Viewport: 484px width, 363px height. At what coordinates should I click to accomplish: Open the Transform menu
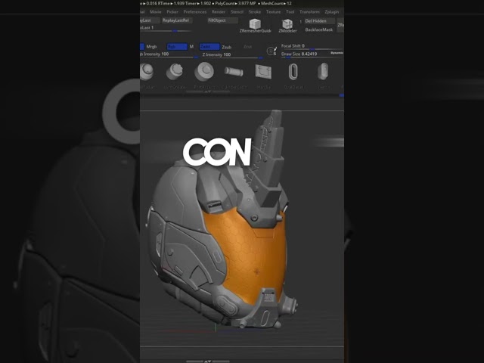pyautogui.click(x=309, y=12)
